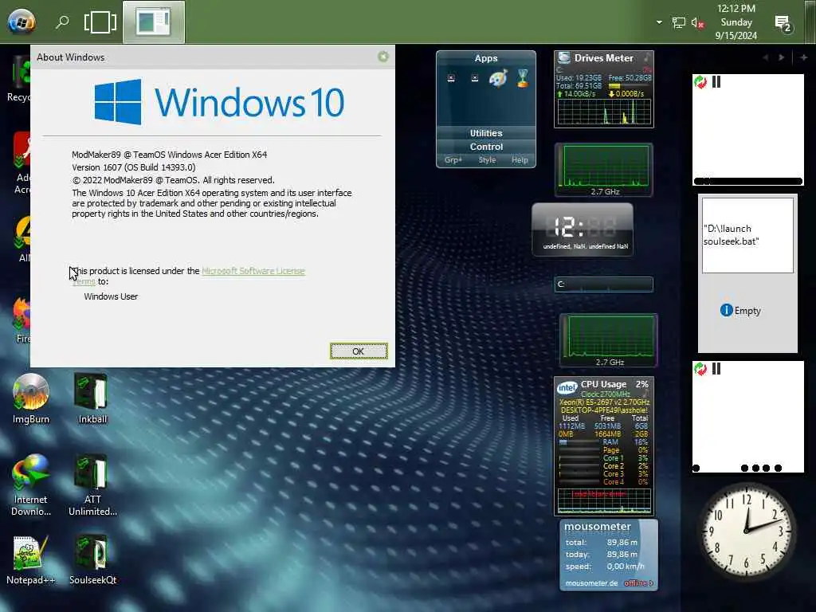Pause the upper right-side gadget
The height and width of the screenshot is (612, 816).
click(716, 82)
